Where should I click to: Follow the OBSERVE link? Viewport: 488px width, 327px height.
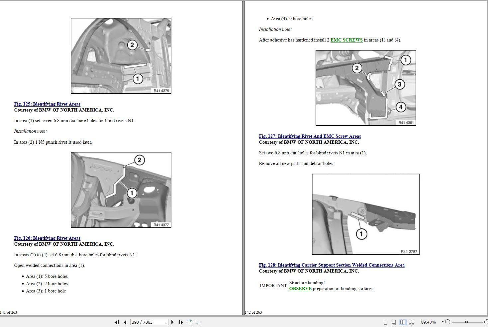tap(300, 288)
